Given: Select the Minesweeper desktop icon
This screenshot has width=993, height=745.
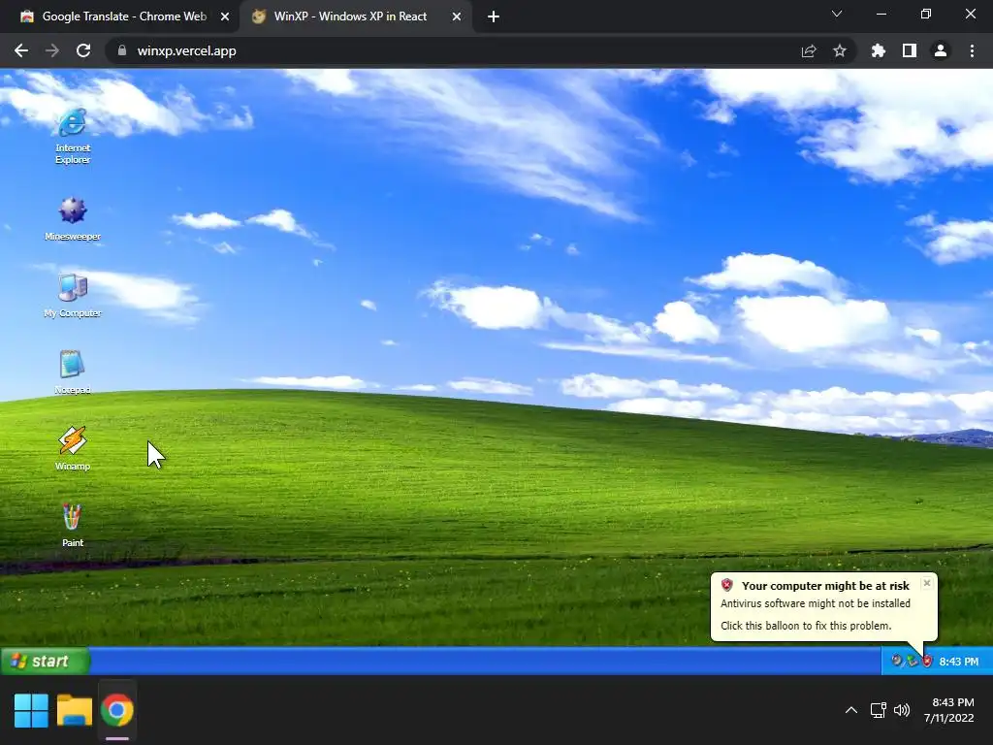Looking at the screenshot, I should [x=72, y=218].
